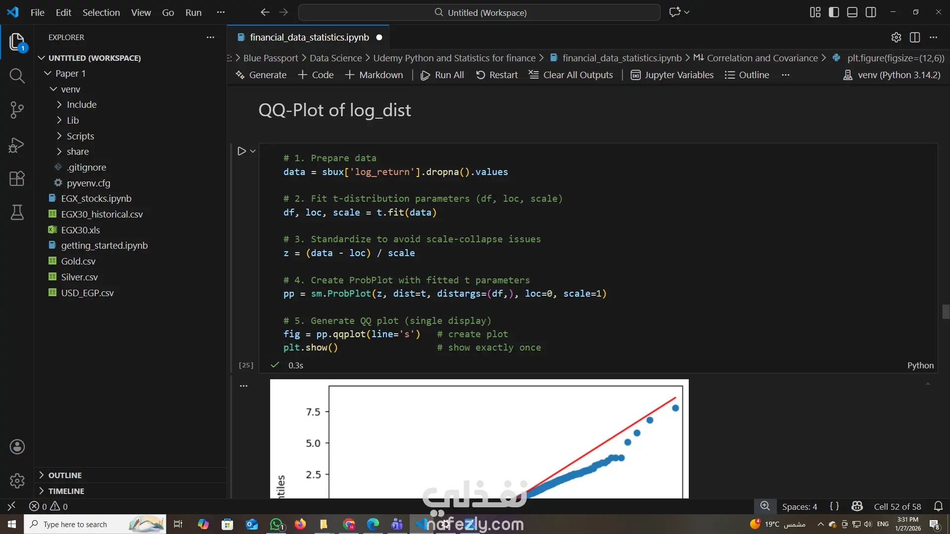Toggle the primary side bar visibility

pyautogui.click(x=834, y=12)
